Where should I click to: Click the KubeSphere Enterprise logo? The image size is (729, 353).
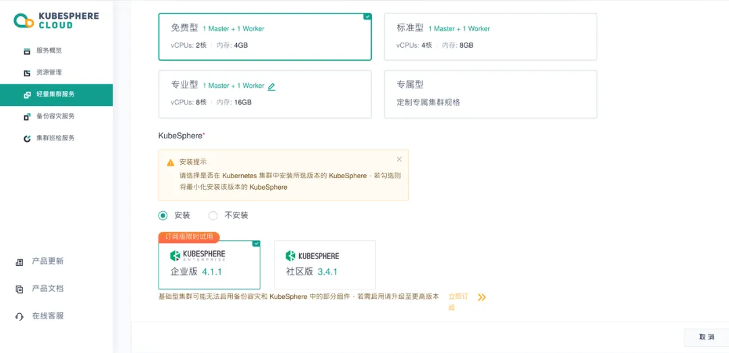197,256
